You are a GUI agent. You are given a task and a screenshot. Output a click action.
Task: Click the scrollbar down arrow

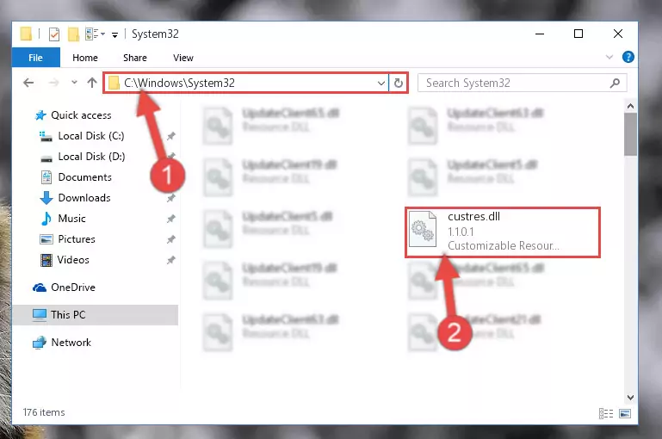click(630, 398)
